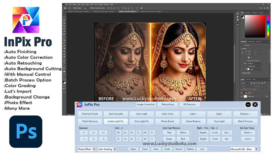273x154 pixels.
Task: Select the Horizontal Type tool
Action: 64,63
